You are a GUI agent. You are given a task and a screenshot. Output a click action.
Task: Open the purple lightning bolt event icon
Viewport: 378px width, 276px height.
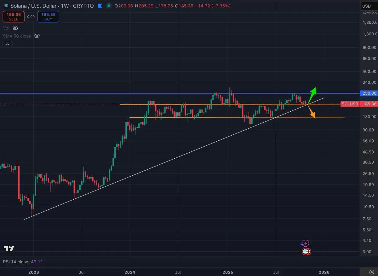click(305, 244)
